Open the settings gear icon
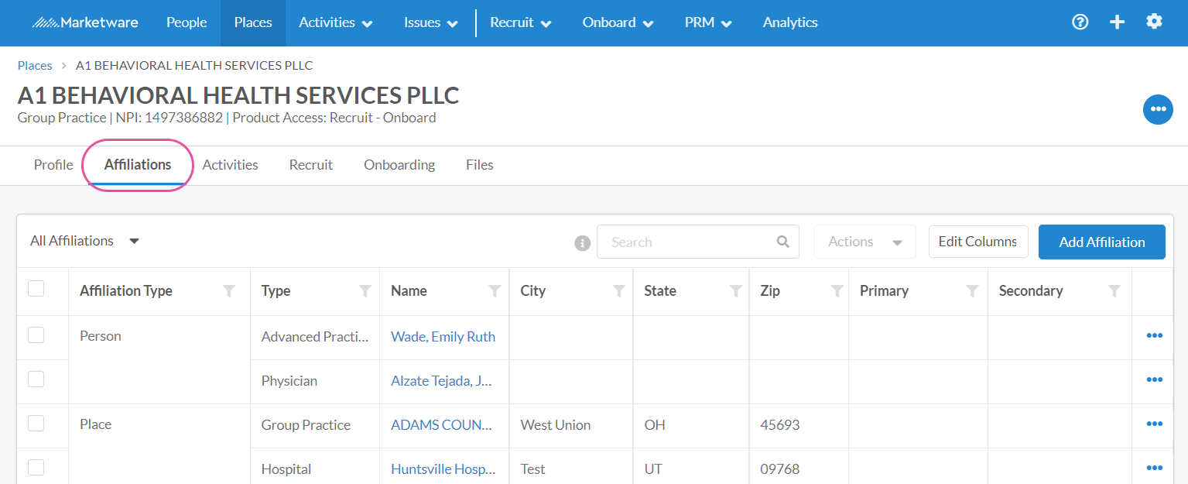This screenshot has width=1188, height=484. [1154, 22]
